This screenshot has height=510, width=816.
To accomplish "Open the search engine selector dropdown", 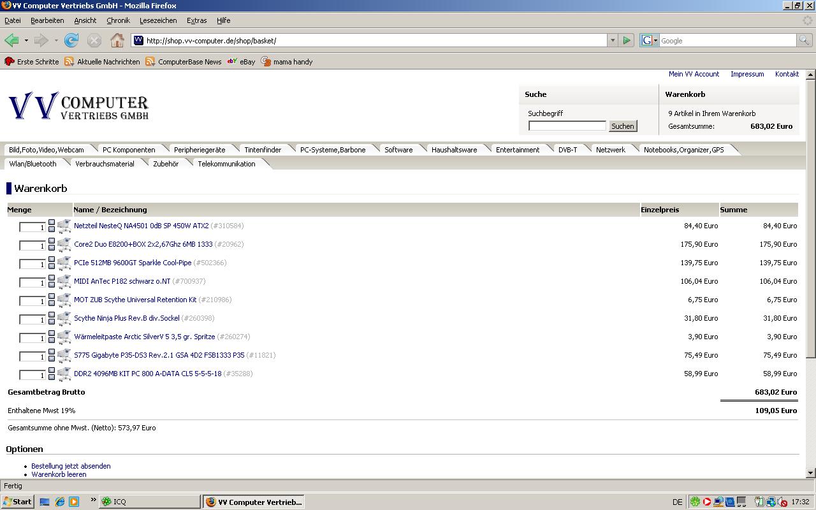I will click(650, 41).
